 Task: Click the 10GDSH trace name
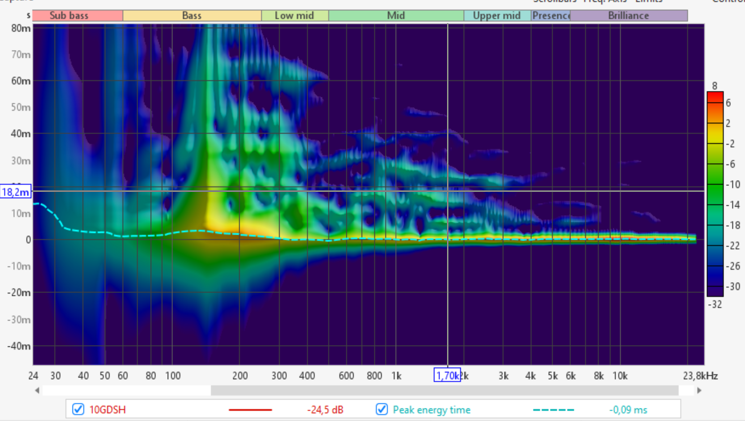coord(108,410)
